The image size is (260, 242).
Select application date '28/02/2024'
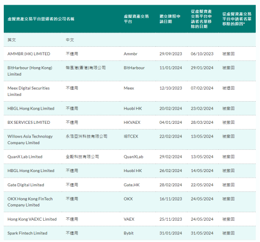[171, 185]
